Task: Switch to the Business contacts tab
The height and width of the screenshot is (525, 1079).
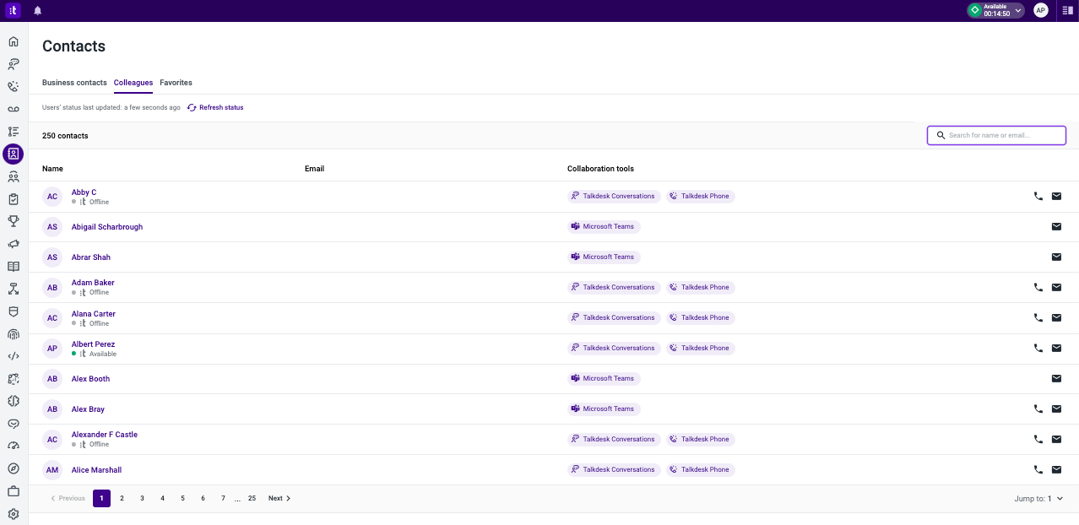Action: coord(74,83)
